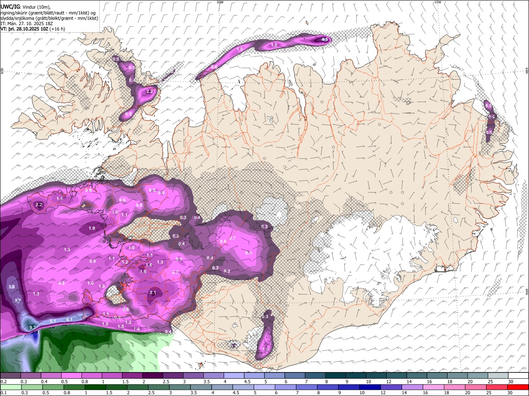Click the '0.4' label under snow legend
Image resolution: width=529 pixels, height=396 pixels.
(45, 382)
